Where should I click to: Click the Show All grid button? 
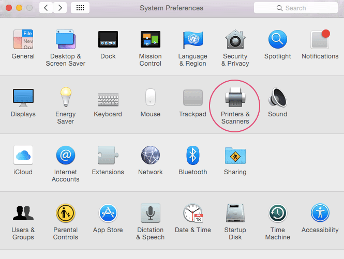coord(80,8)
